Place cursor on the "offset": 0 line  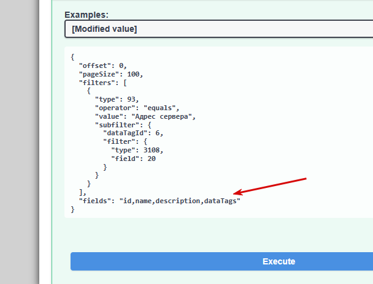click(103, 65)
